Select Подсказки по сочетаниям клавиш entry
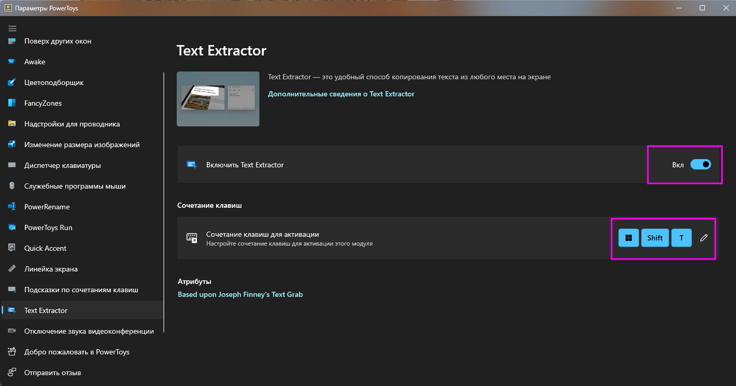Viewport: 736px width, 386px height. (x=82, y=290)
